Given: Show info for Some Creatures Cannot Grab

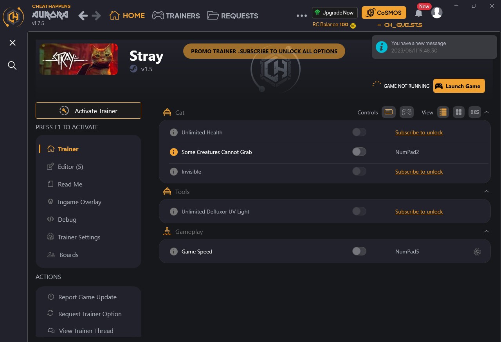Looking at the screenshot, I should coord(174,152).
